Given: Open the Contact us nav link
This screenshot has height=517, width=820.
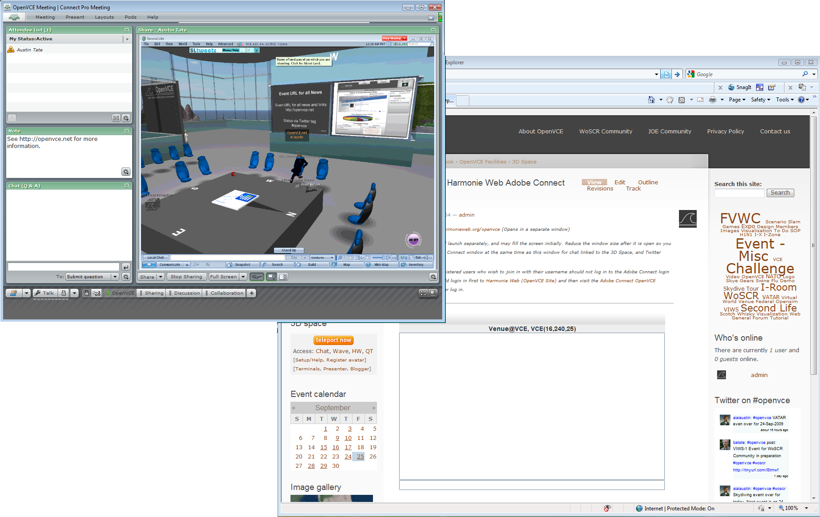Looking at the screenshot, I should (x=775, y=132).
